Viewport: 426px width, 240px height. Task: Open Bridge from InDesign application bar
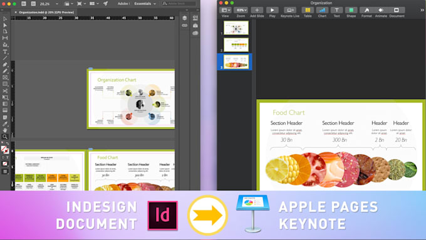pyautogui.click(x=24, y=4)
